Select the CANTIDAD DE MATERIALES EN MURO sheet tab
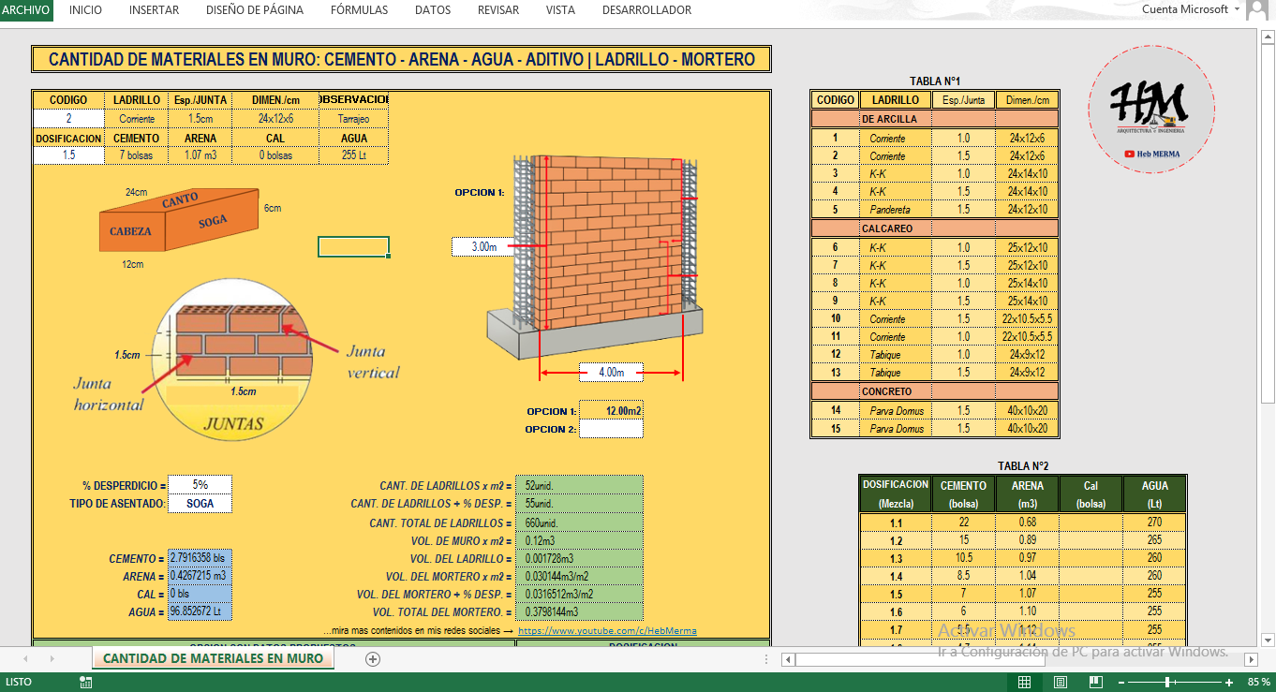Viewport: 1276px width, 692px height. tap(213, 658)
